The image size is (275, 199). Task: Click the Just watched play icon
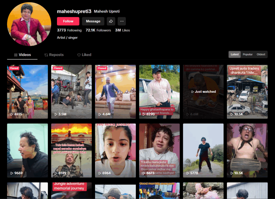(192, 92)
